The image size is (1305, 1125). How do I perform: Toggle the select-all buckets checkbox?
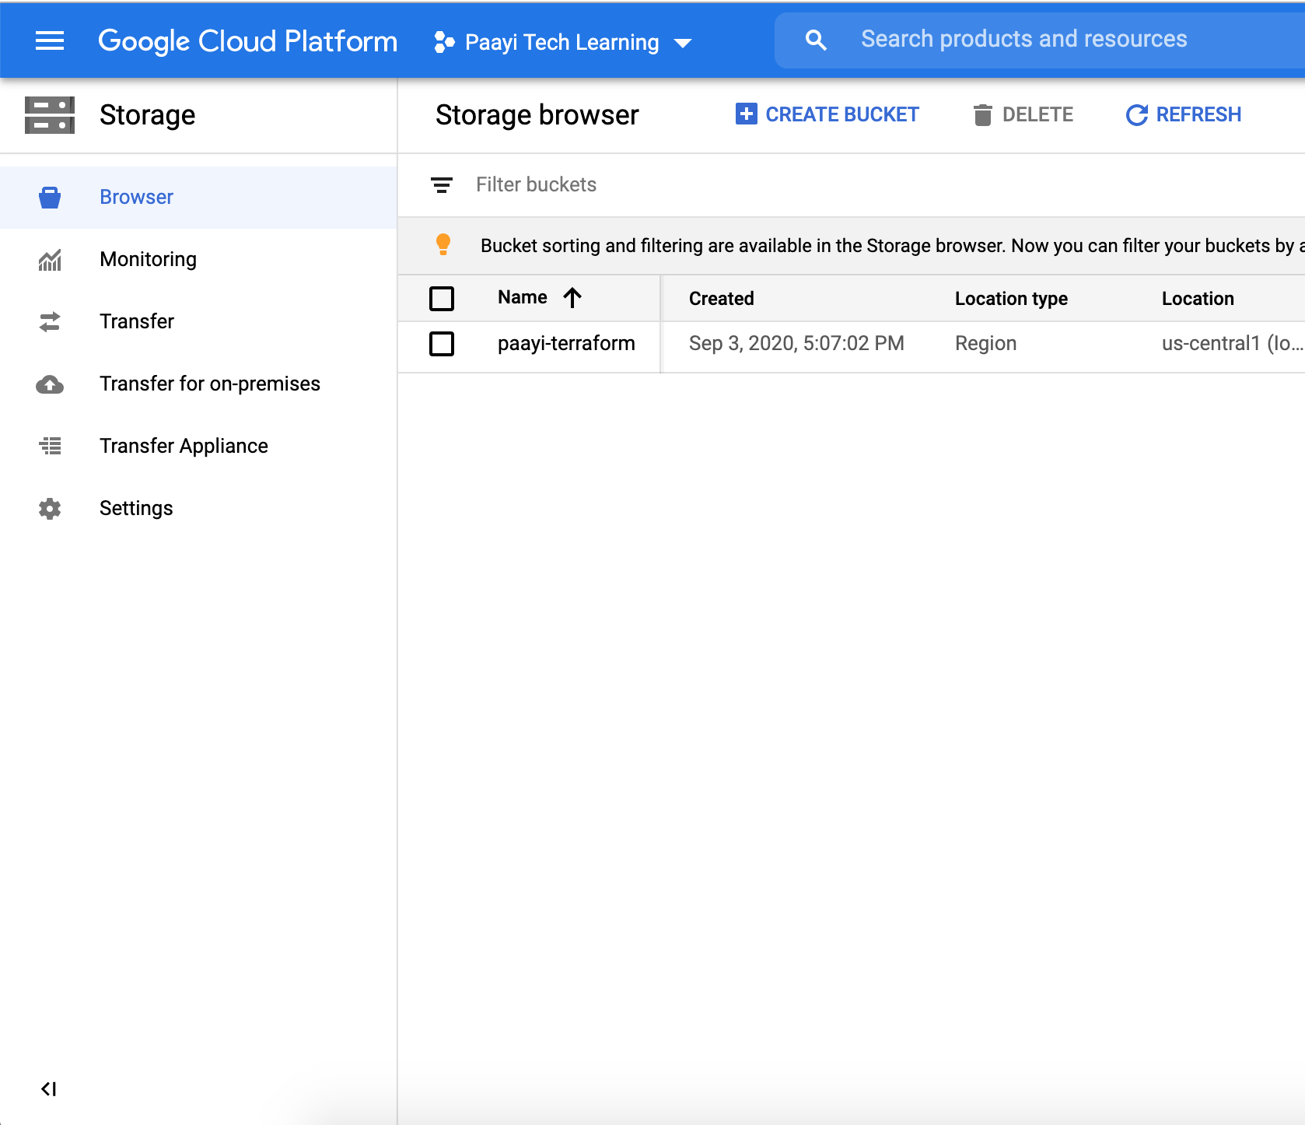[442, 299]
